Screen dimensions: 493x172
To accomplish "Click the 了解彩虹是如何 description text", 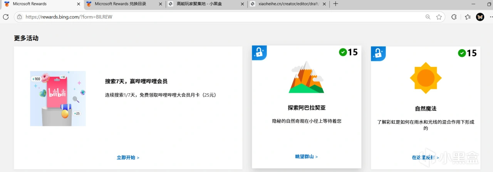I will point(426,125).
